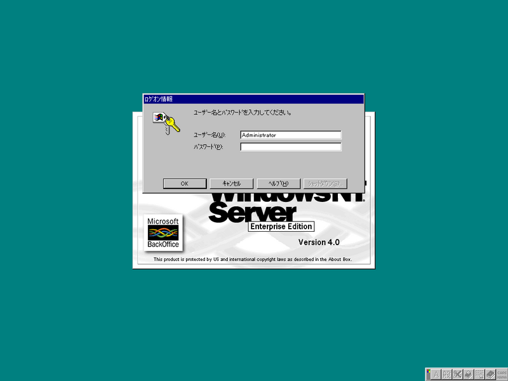Click the IME conversion mode kanji button
508x381 pixels.
tap(447, 374)
